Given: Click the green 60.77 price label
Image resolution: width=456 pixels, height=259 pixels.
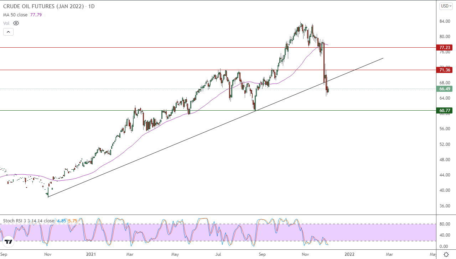Looking at the screenshot, I should [x=444, y=111].
